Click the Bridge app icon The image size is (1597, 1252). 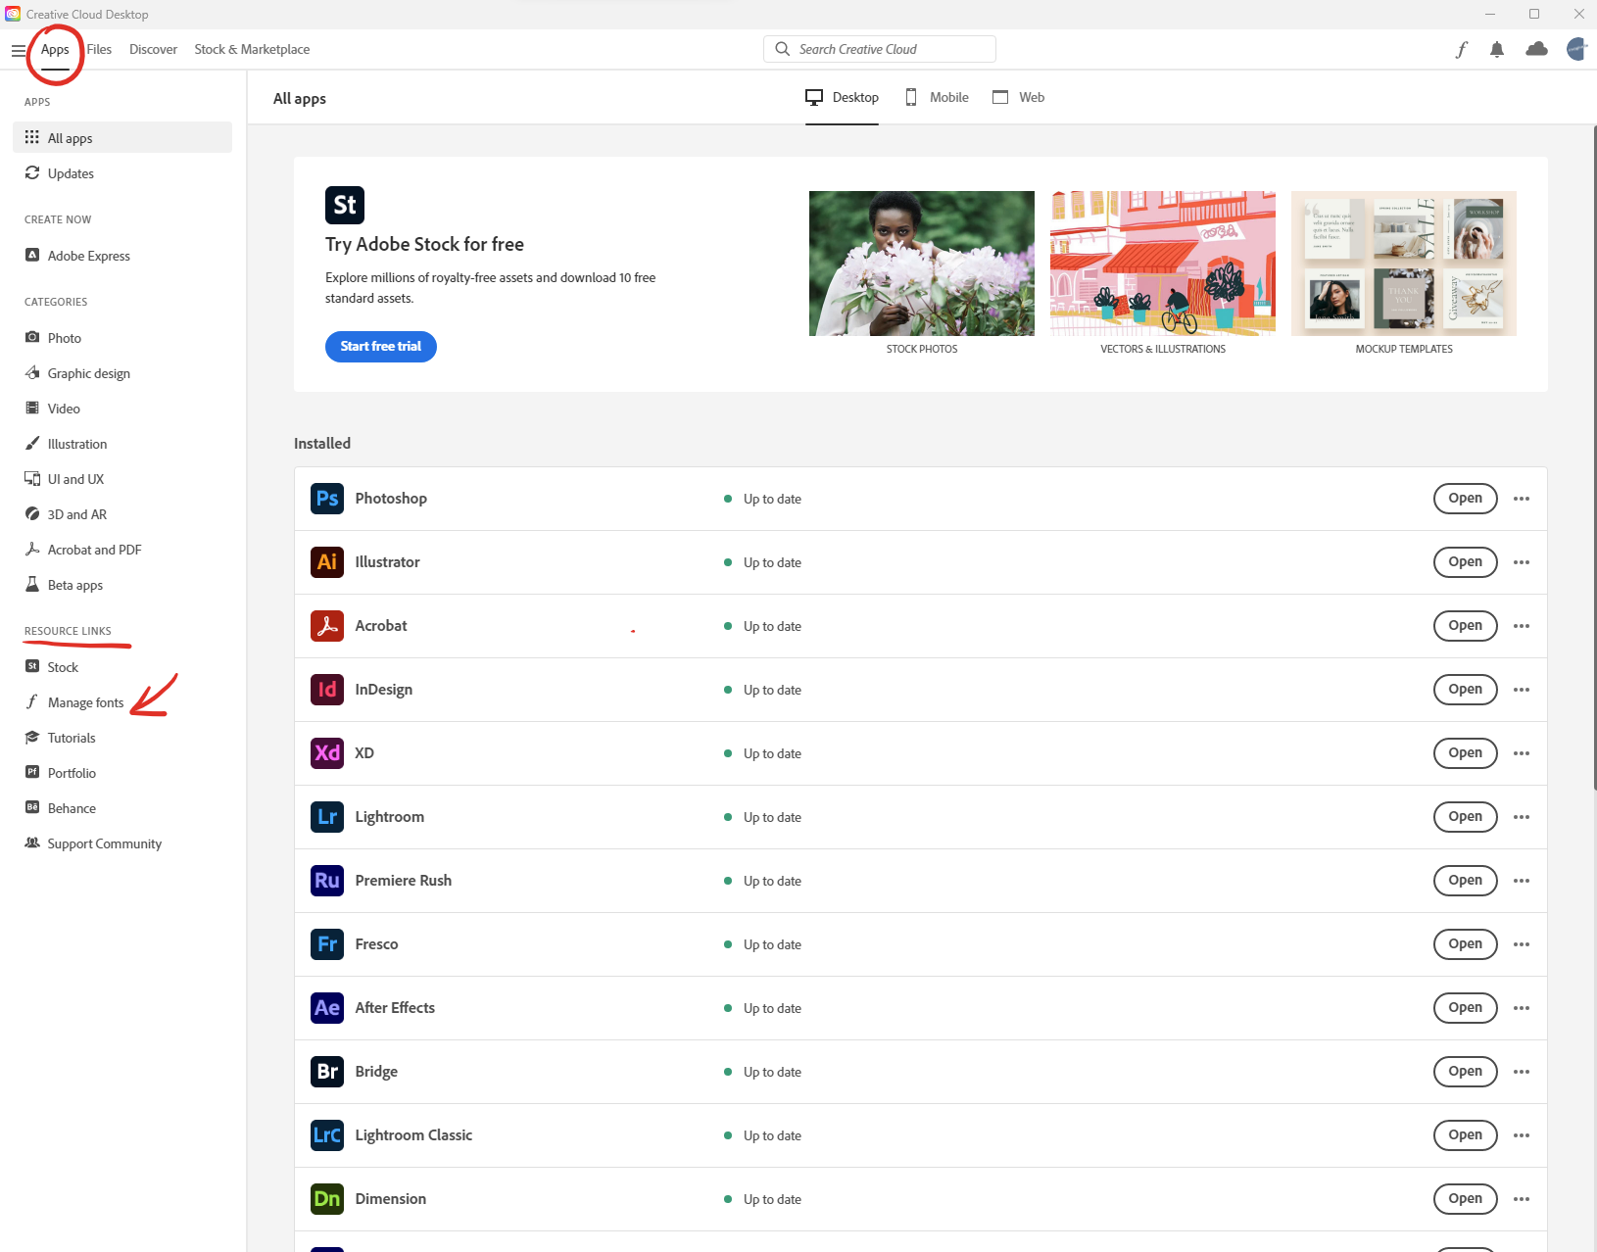pyautogui.click(x=327, y=1072)
